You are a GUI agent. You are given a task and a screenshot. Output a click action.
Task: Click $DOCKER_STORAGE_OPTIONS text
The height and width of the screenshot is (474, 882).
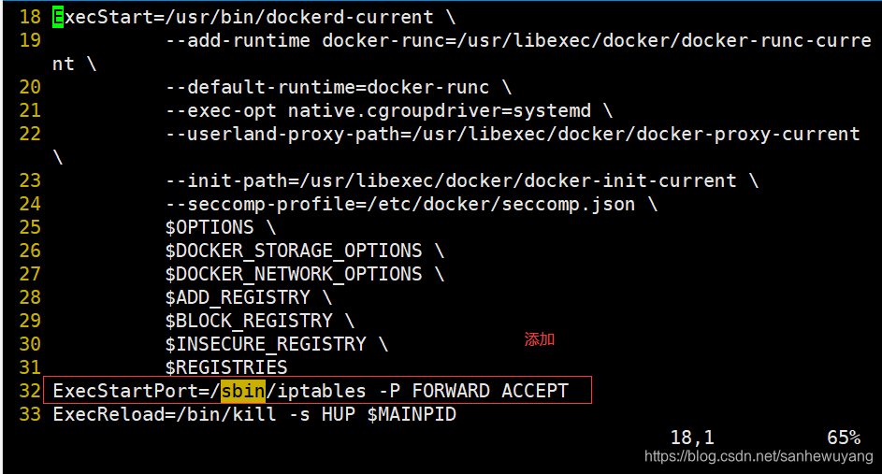point(294,251)
